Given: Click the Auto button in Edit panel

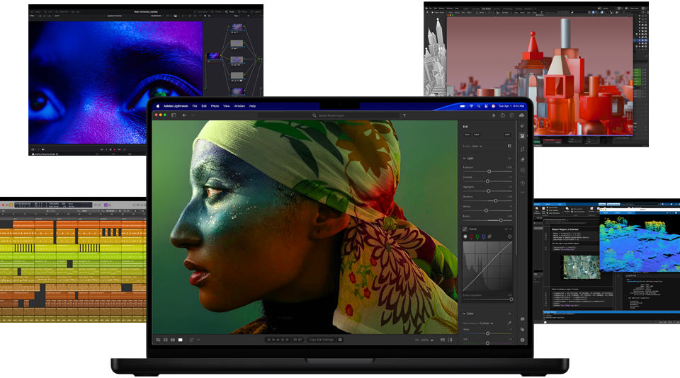Looking at the screenshot, I should pyautogui.click(x=468, y=134).
